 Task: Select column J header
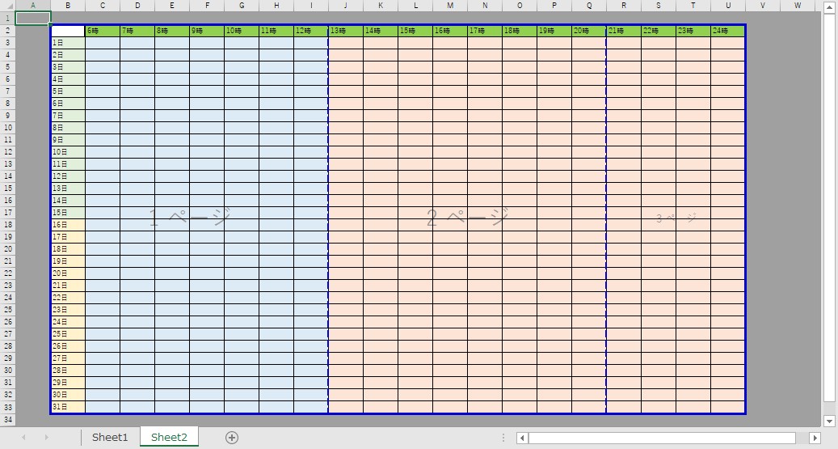(x=346, y=6)
